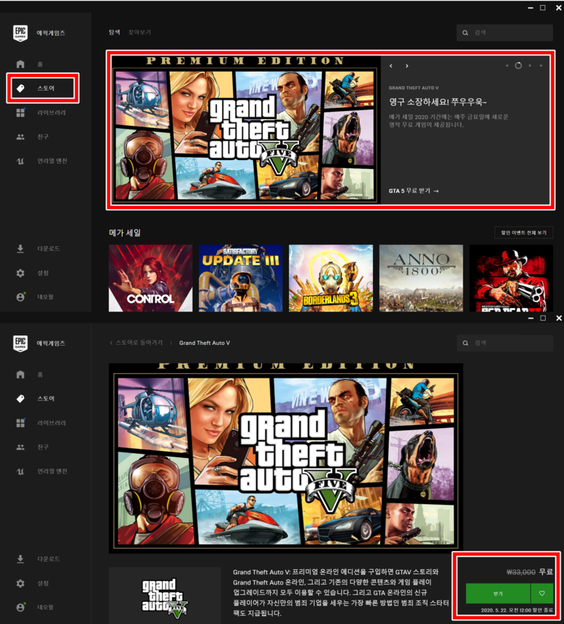Open 할인 이벤트 전체 보기 button

[x=524, y=232]
